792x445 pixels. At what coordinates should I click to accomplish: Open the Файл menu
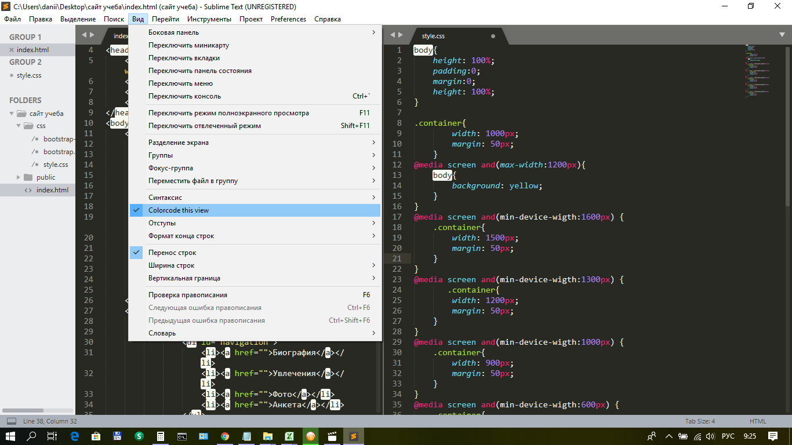12,19
